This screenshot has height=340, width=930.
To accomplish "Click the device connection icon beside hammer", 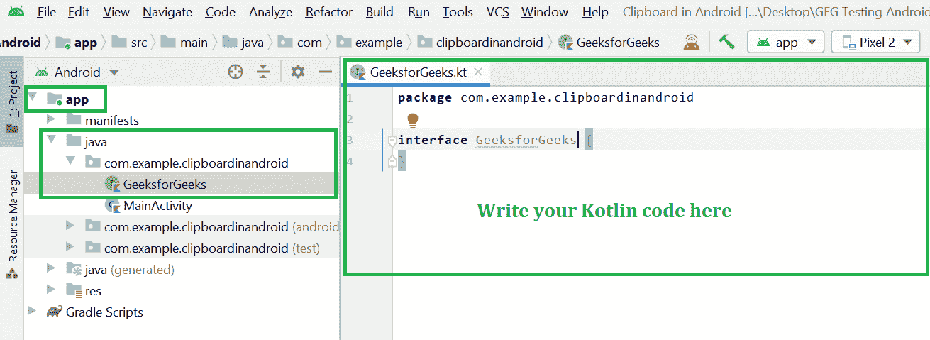I will coord(691,42).
